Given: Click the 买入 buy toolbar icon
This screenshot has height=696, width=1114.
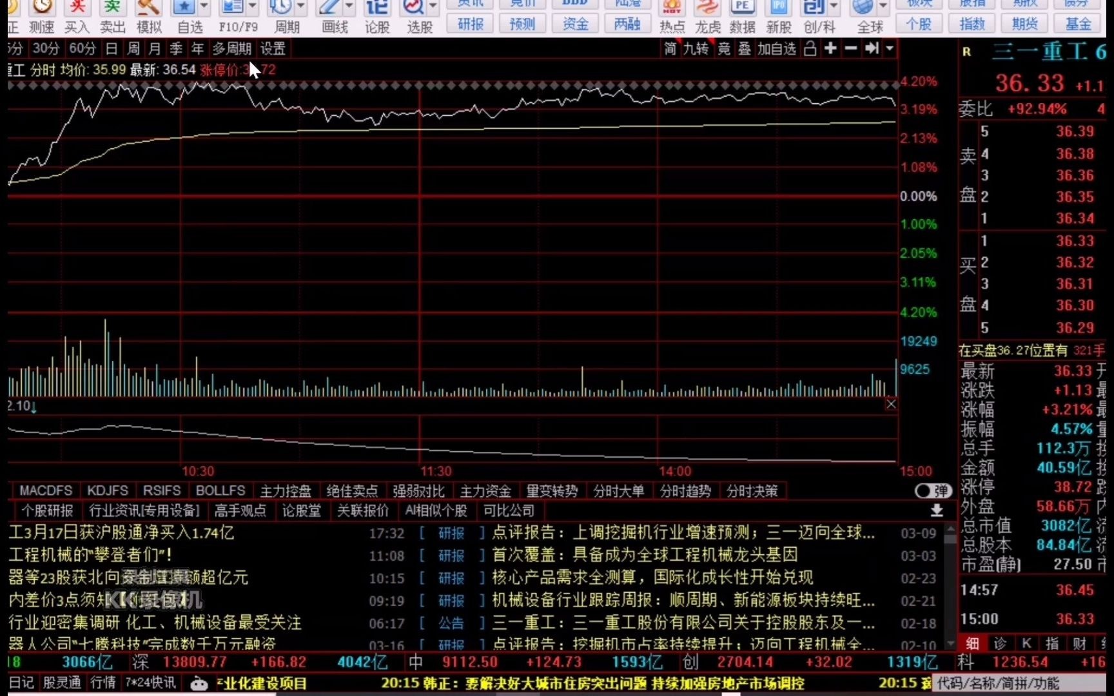Looking at the screenshot, I should 77,16.
